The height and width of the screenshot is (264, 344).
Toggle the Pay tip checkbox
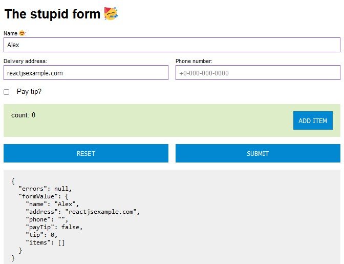6,92
